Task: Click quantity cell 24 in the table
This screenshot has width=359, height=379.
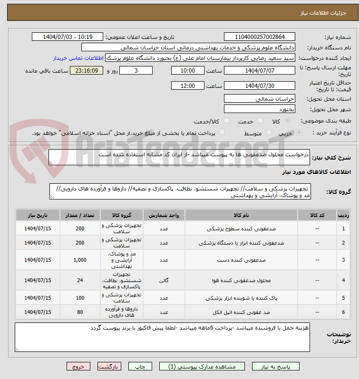Action: (x=80, y=280)
